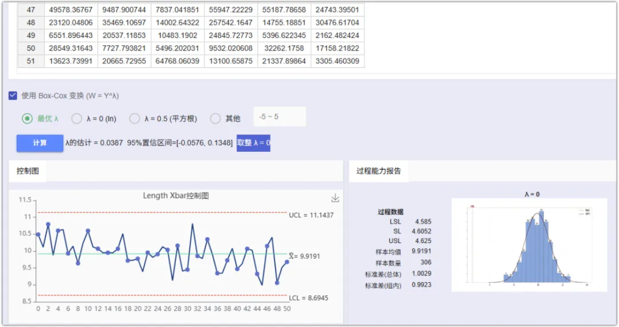Click the 样本数量 value 306

(426, 262)
